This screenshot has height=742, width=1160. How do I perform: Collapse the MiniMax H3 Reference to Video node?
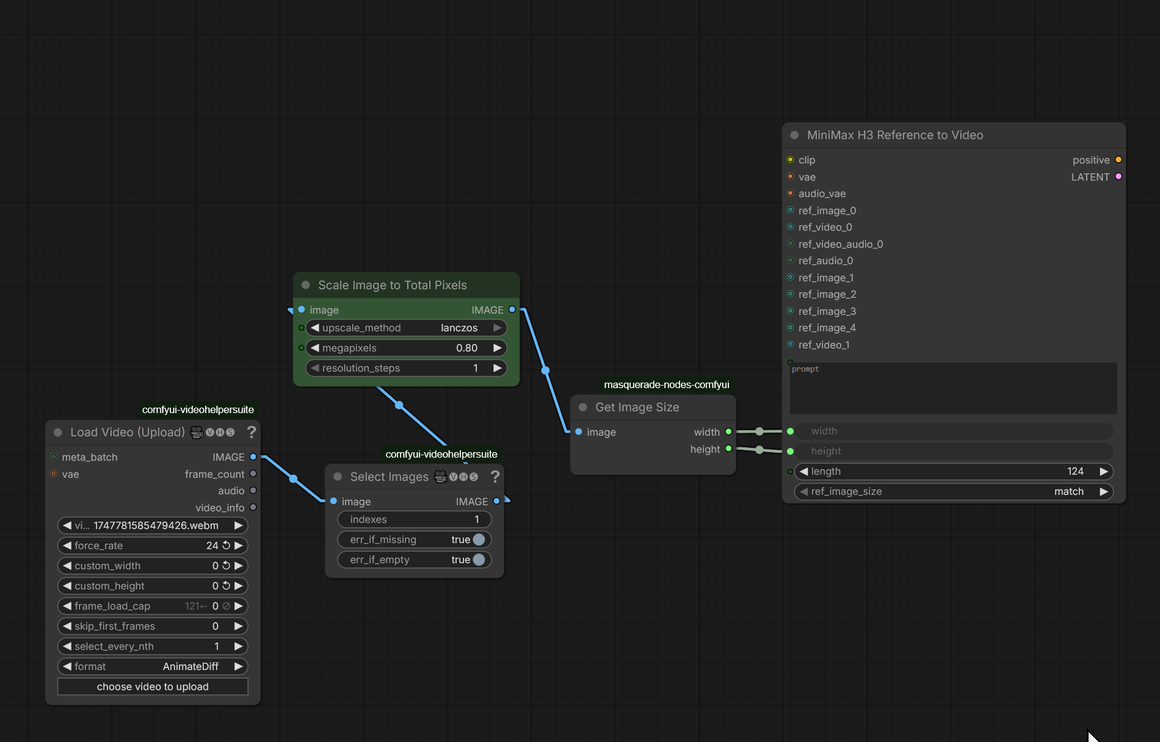(x=795, y=135)
